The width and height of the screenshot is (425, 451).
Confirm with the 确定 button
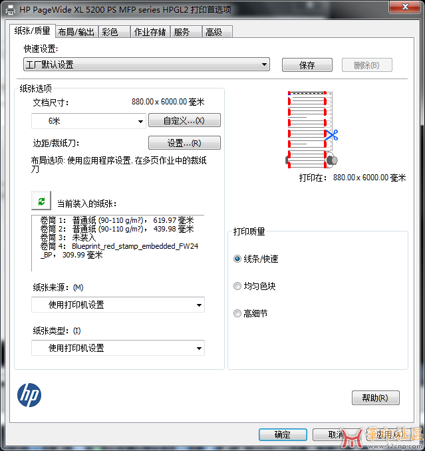[283, 434]
